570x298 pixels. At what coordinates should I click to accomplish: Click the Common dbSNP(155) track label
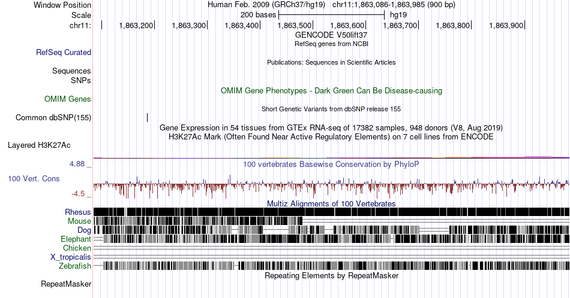click(x=53, y=117)
